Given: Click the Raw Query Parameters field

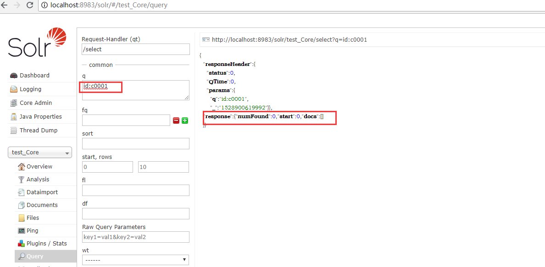Looking at the screenshot, I should click(x=135, y=237).
